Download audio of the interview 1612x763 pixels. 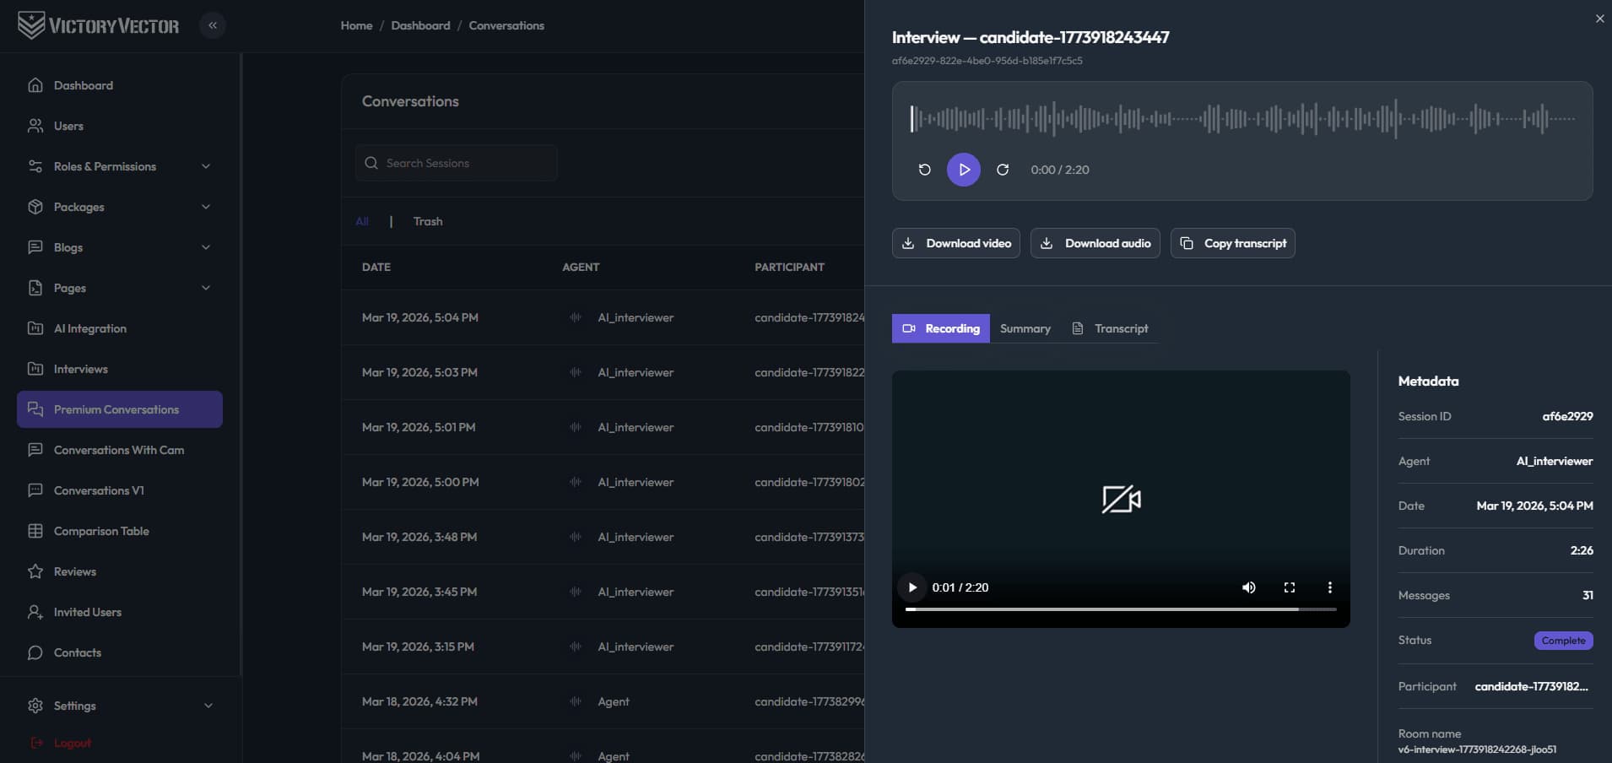tap(1095, 243)
